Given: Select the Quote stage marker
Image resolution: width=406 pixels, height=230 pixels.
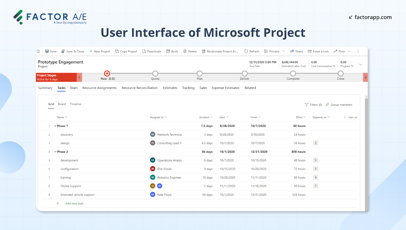Looking at the screenshot, I should coord(155,74).
